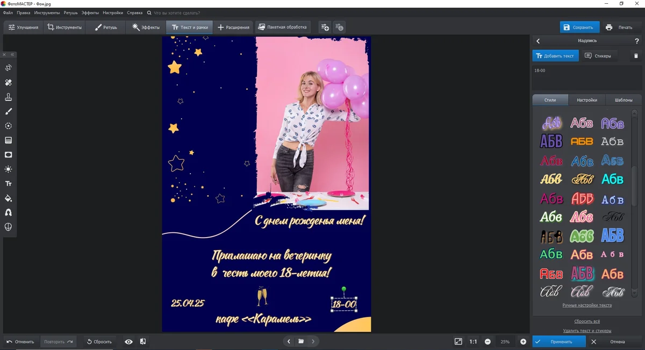Select the clone stamp tool
This screenshot has width=645, height=350.
[9, 97]
